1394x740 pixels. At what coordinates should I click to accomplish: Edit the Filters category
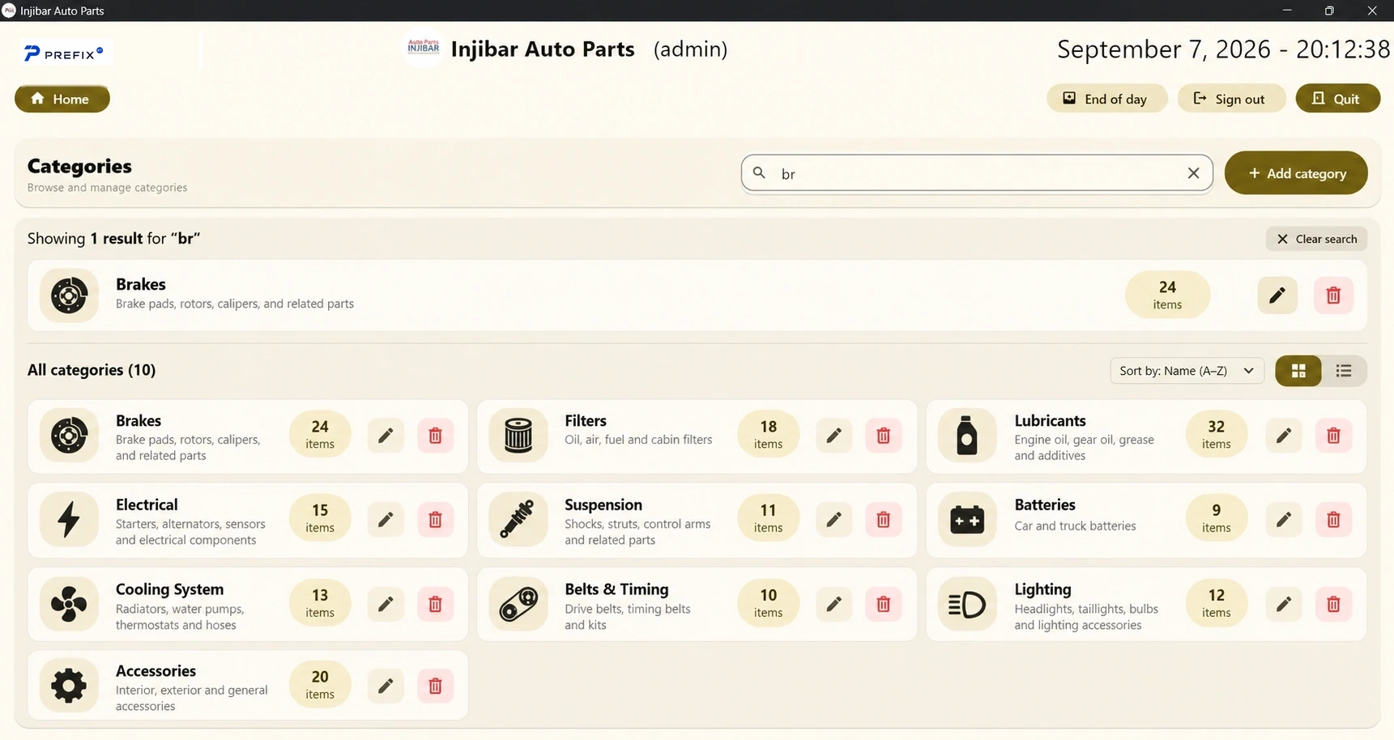833,436
